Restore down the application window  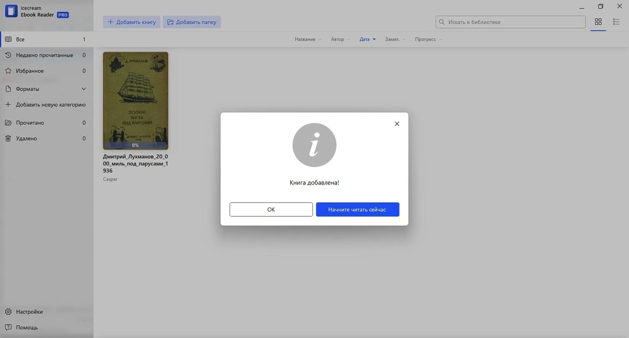[601, 6]
